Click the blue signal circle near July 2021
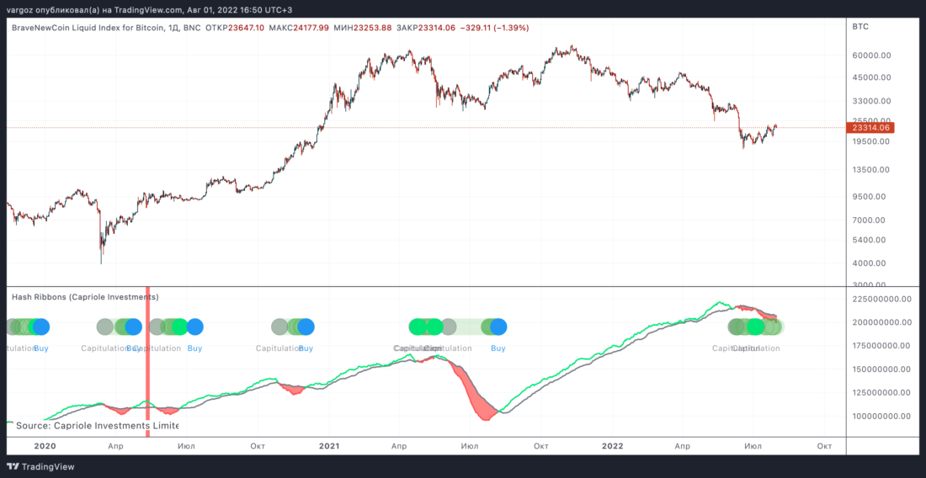The width and height of the screenshot is (926, 478). pos(498,327)
